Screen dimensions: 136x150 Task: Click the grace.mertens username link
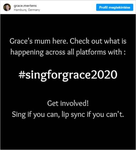pyautogui.click(x=25, y=6)
